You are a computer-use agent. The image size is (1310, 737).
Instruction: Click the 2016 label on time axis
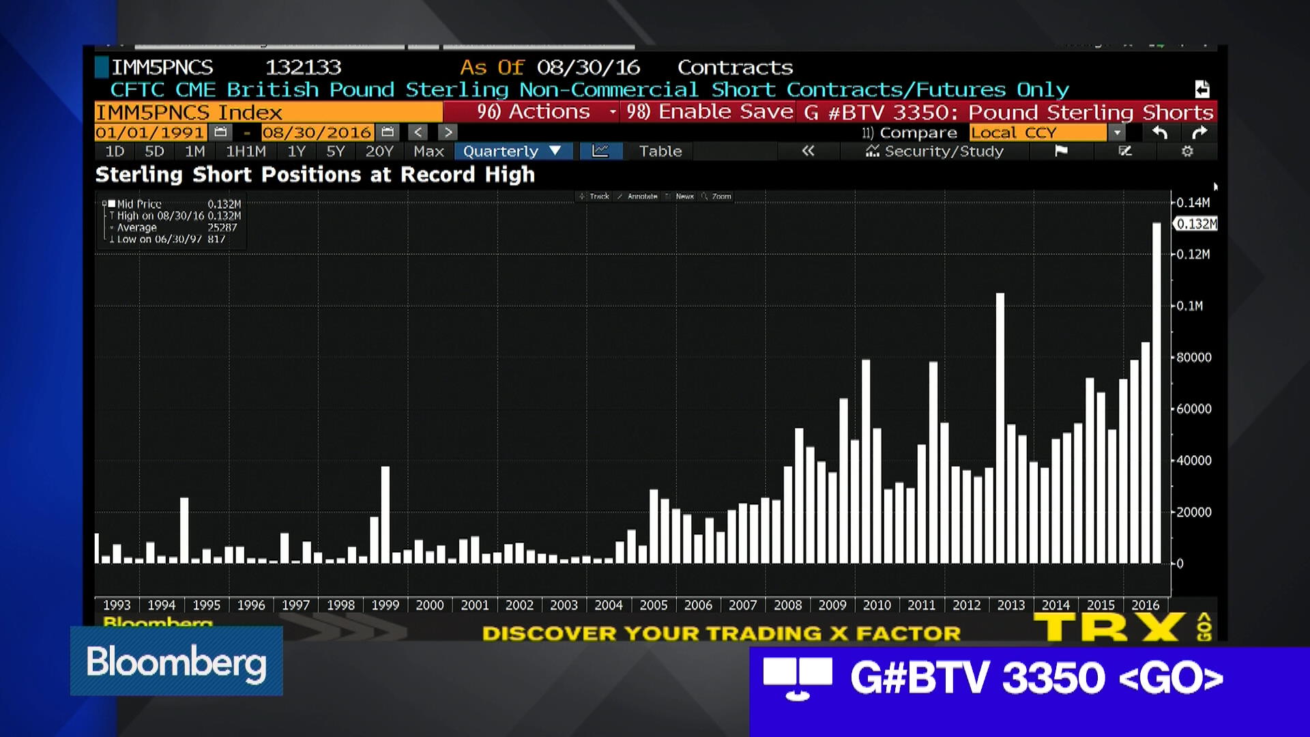point(1145,605)
